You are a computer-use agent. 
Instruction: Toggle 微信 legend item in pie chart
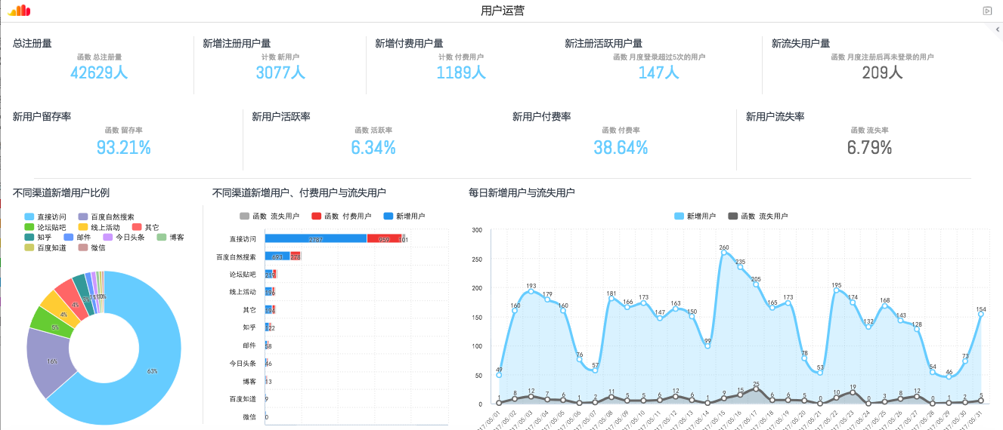click(91, 247)
